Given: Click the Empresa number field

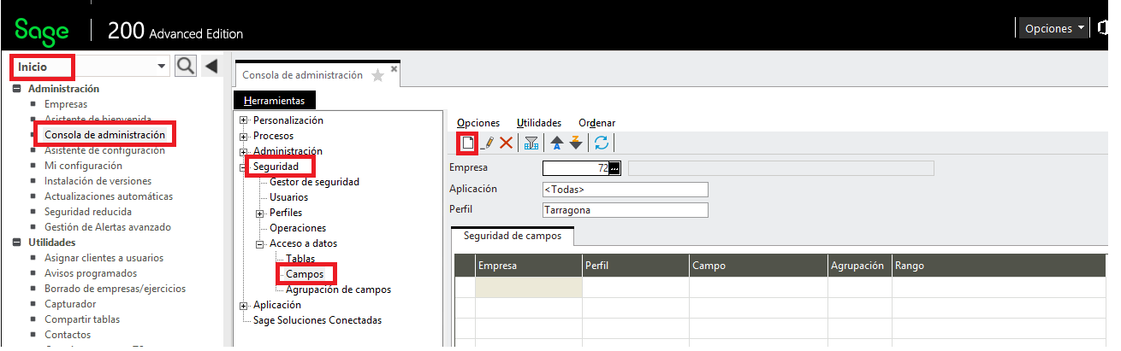Looking at the screenshot, I should point(575,168).
